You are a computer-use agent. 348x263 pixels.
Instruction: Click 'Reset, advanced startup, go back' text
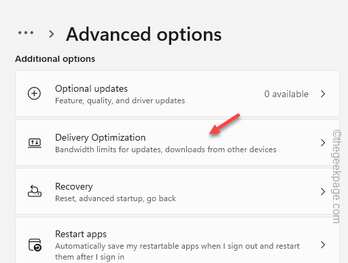click(116, 198)
